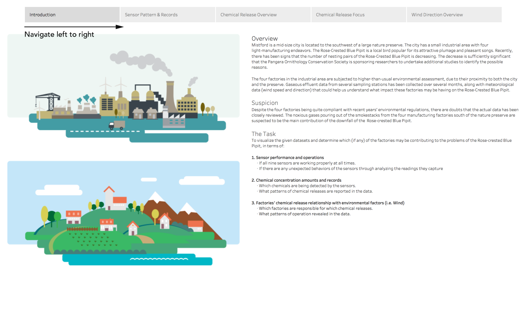Select 'Factories' chemical release relationship' item

[328, 203]
